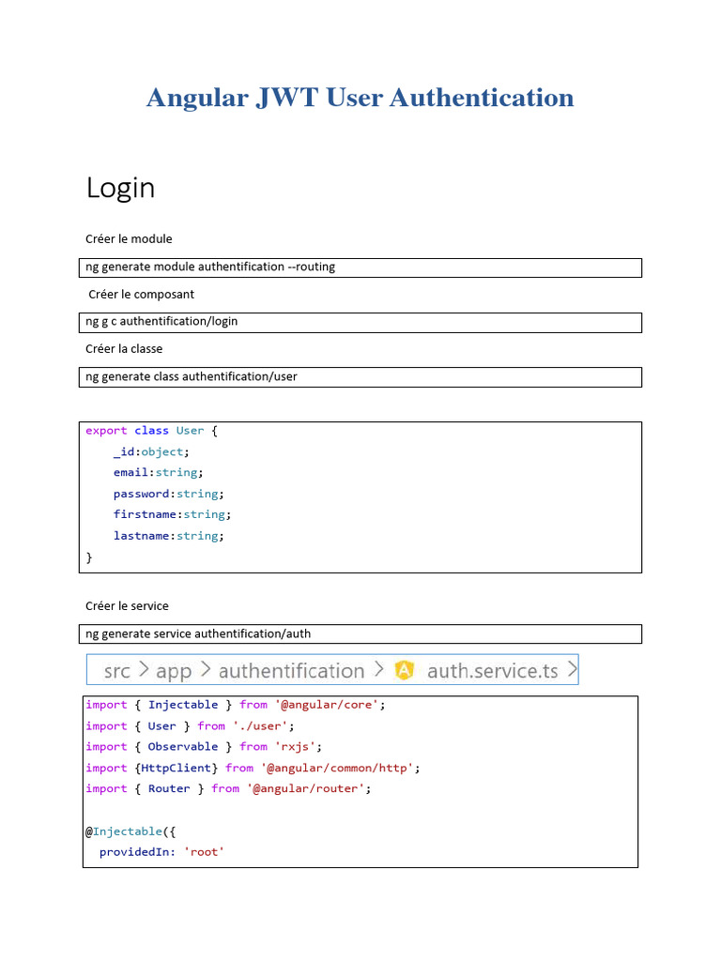Click the 'firstname:string;' code line
721x961 pixels.
(x=173, y=515)
